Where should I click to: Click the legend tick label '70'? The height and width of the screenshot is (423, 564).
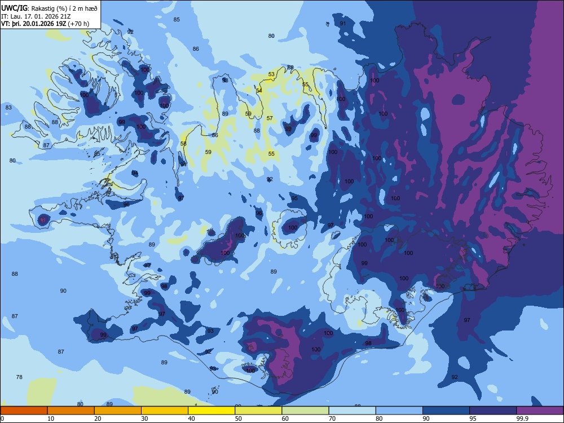(332, 418)
